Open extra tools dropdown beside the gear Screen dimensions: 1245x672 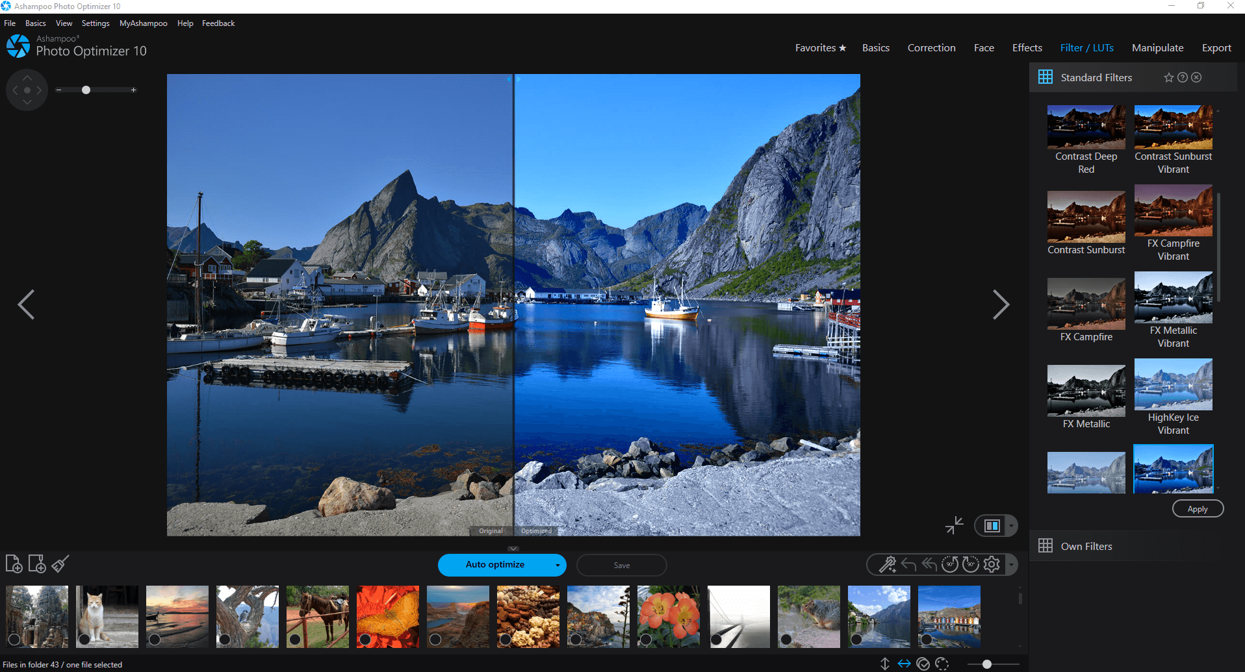tap(1011, 564)
